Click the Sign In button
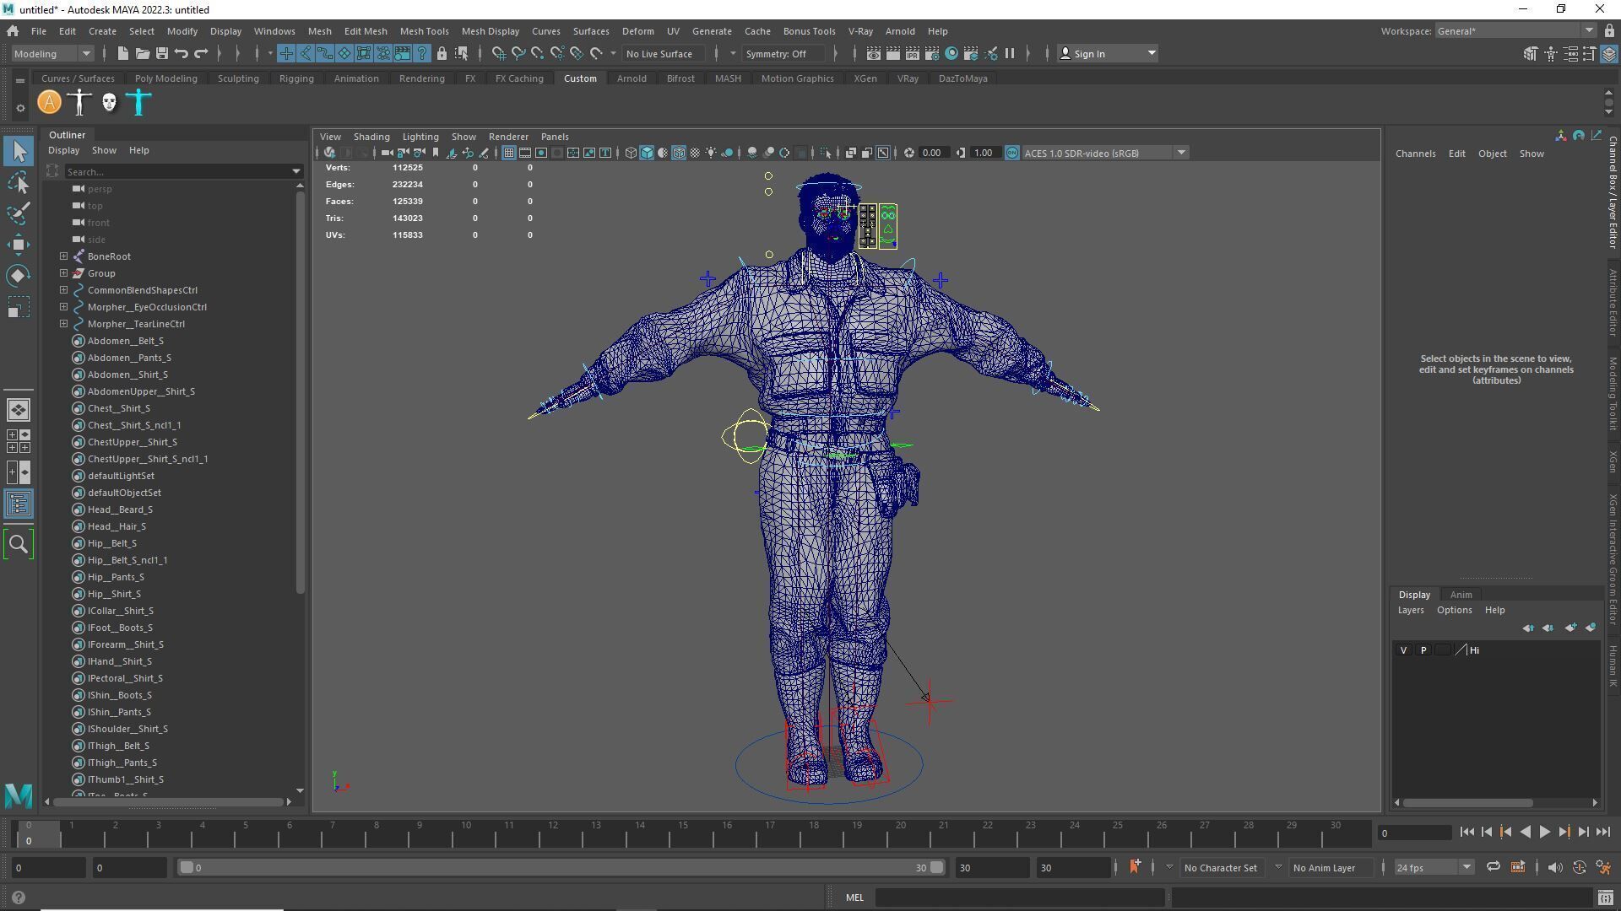 tap(1108, 54)
